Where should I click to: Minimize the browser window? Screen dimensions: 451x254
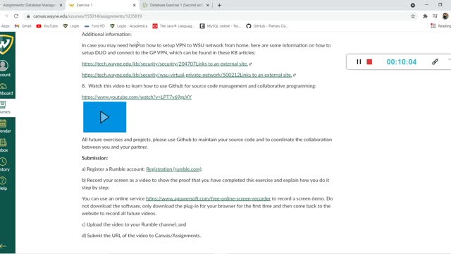426,5
